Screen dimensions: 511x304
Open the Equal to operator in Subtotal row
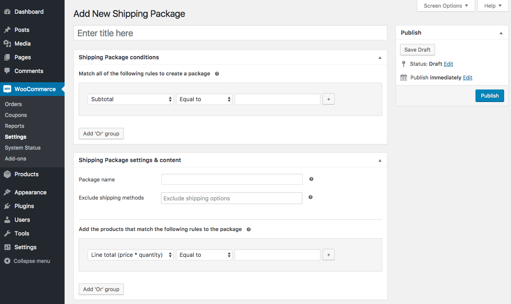point(204,99)
